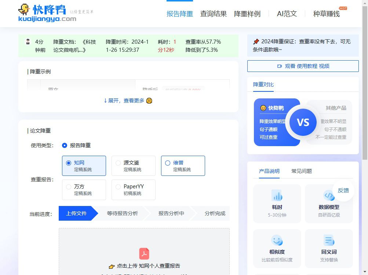The image size is (368, 275).
Task: Click the 分析完成 progress step
Action: (x=215, y=213)
